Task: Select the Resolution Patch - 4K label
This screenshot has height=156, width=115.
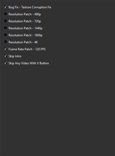Action: coord(23,42)
